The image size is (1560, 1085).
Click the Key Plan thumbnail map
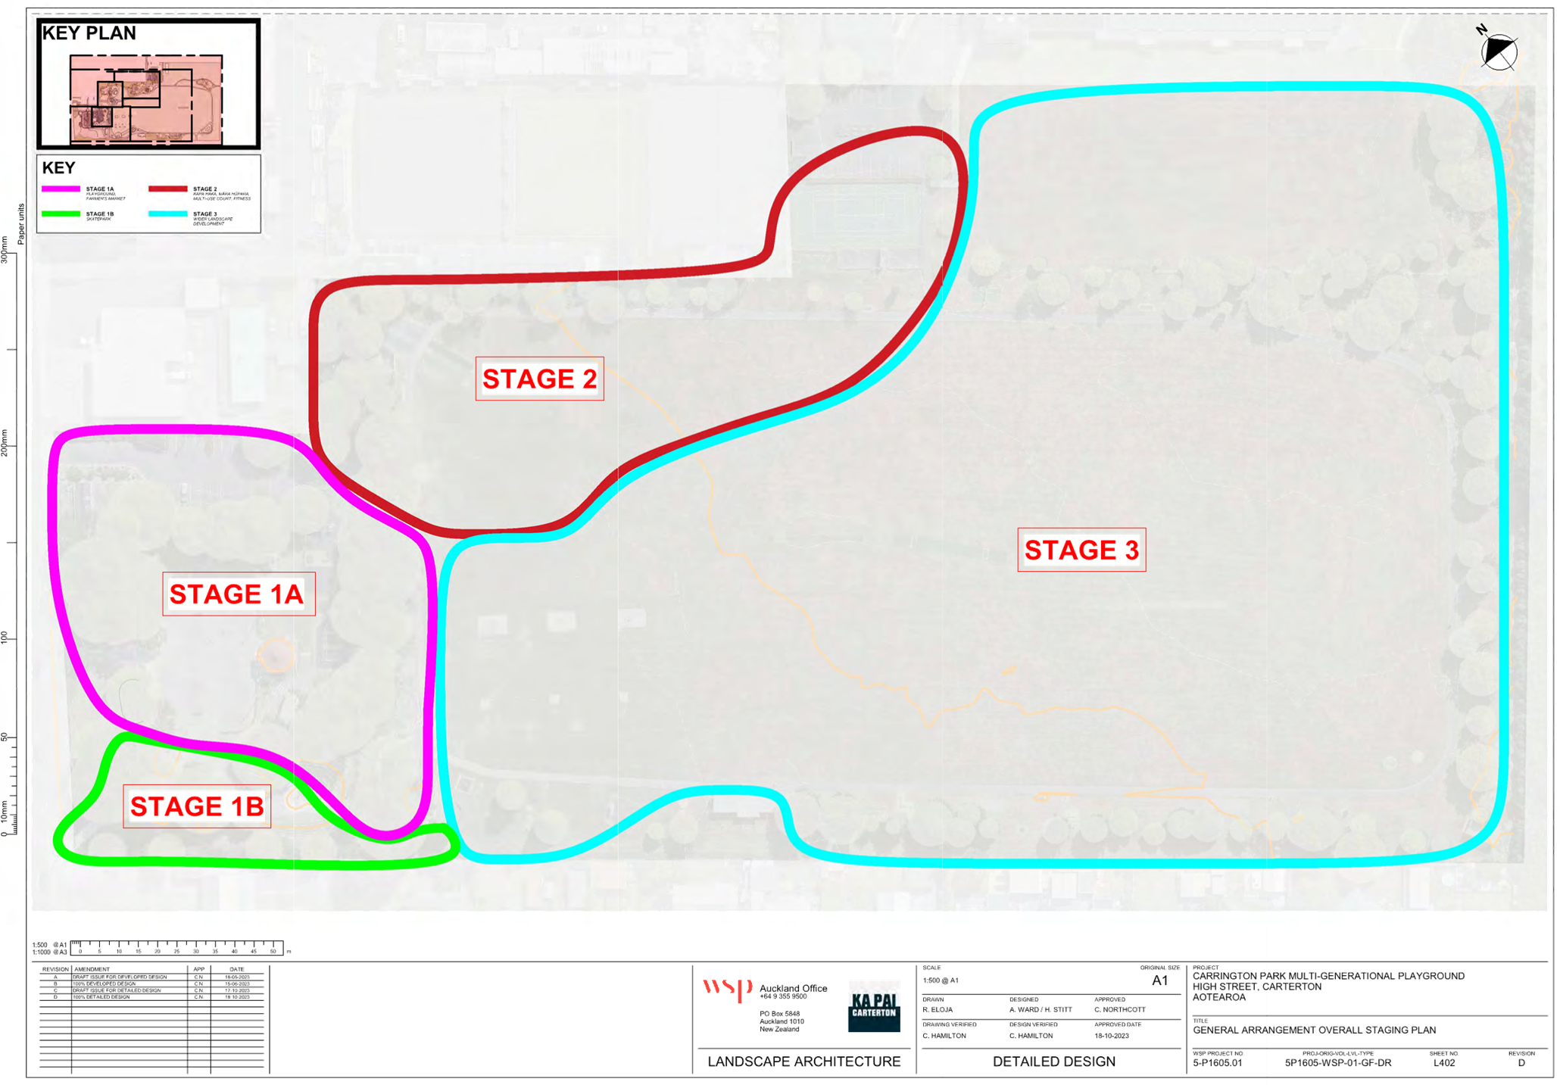click(147, 98)
